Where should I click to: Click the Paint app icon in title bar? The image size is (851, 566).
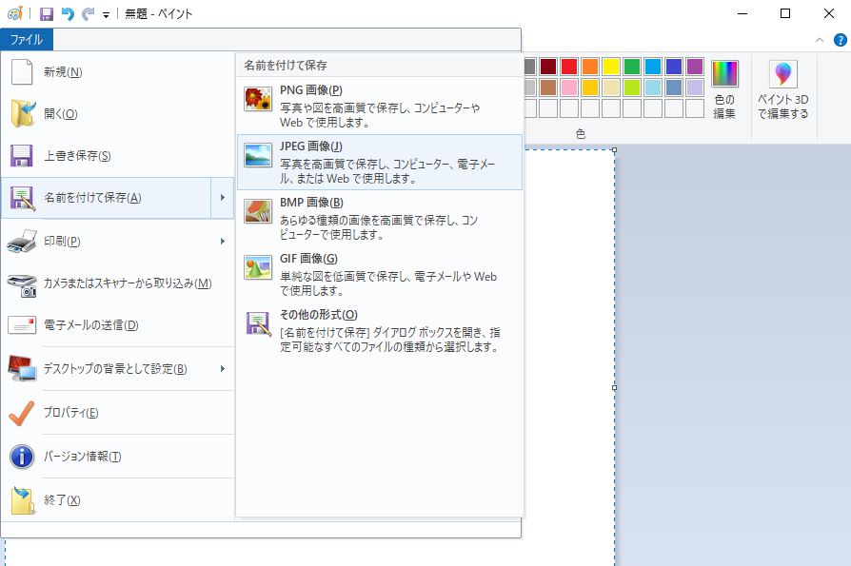(14, 13)
